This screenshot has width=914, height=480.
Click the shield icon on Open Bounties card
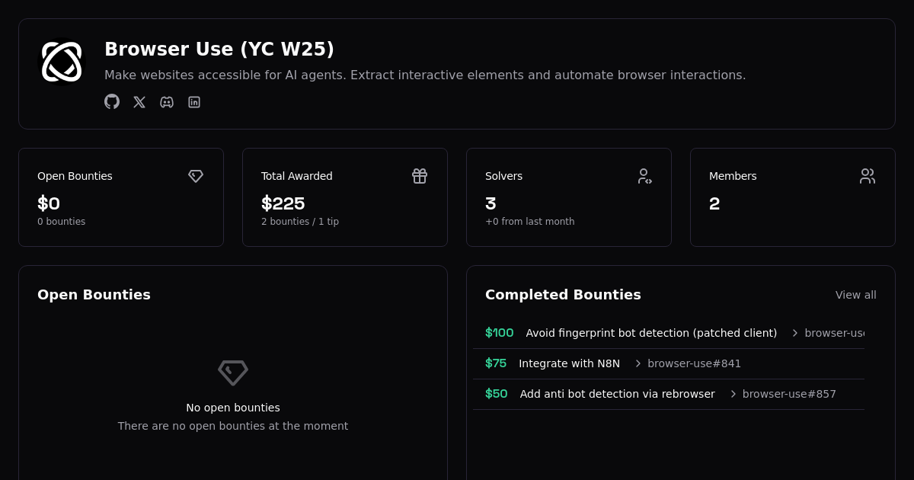tap(196, 176)
